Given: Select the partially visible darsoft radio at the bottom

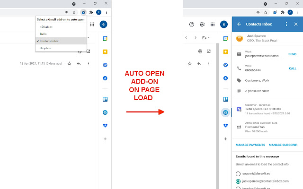Looking at the screenshot, I should 238,188.
